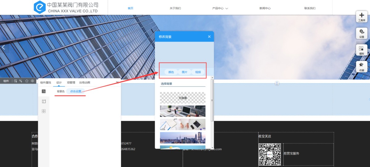Image resolution: width=370 pixels, height=167 pixels.
Task: Click the resize handle on blue section
Action: [277, 83]
